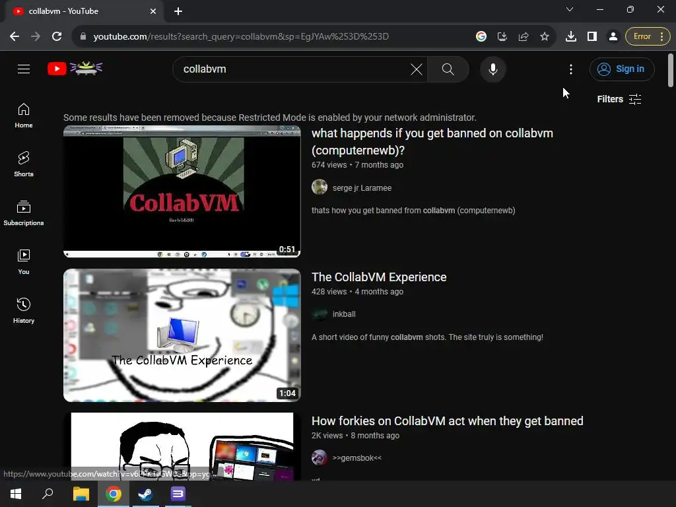Switch to Chrome in taskbar

[x=114, y=494]
